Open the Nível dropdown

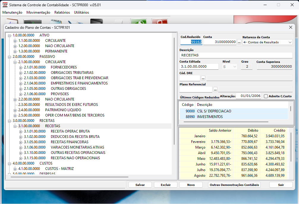pos(235,67)
